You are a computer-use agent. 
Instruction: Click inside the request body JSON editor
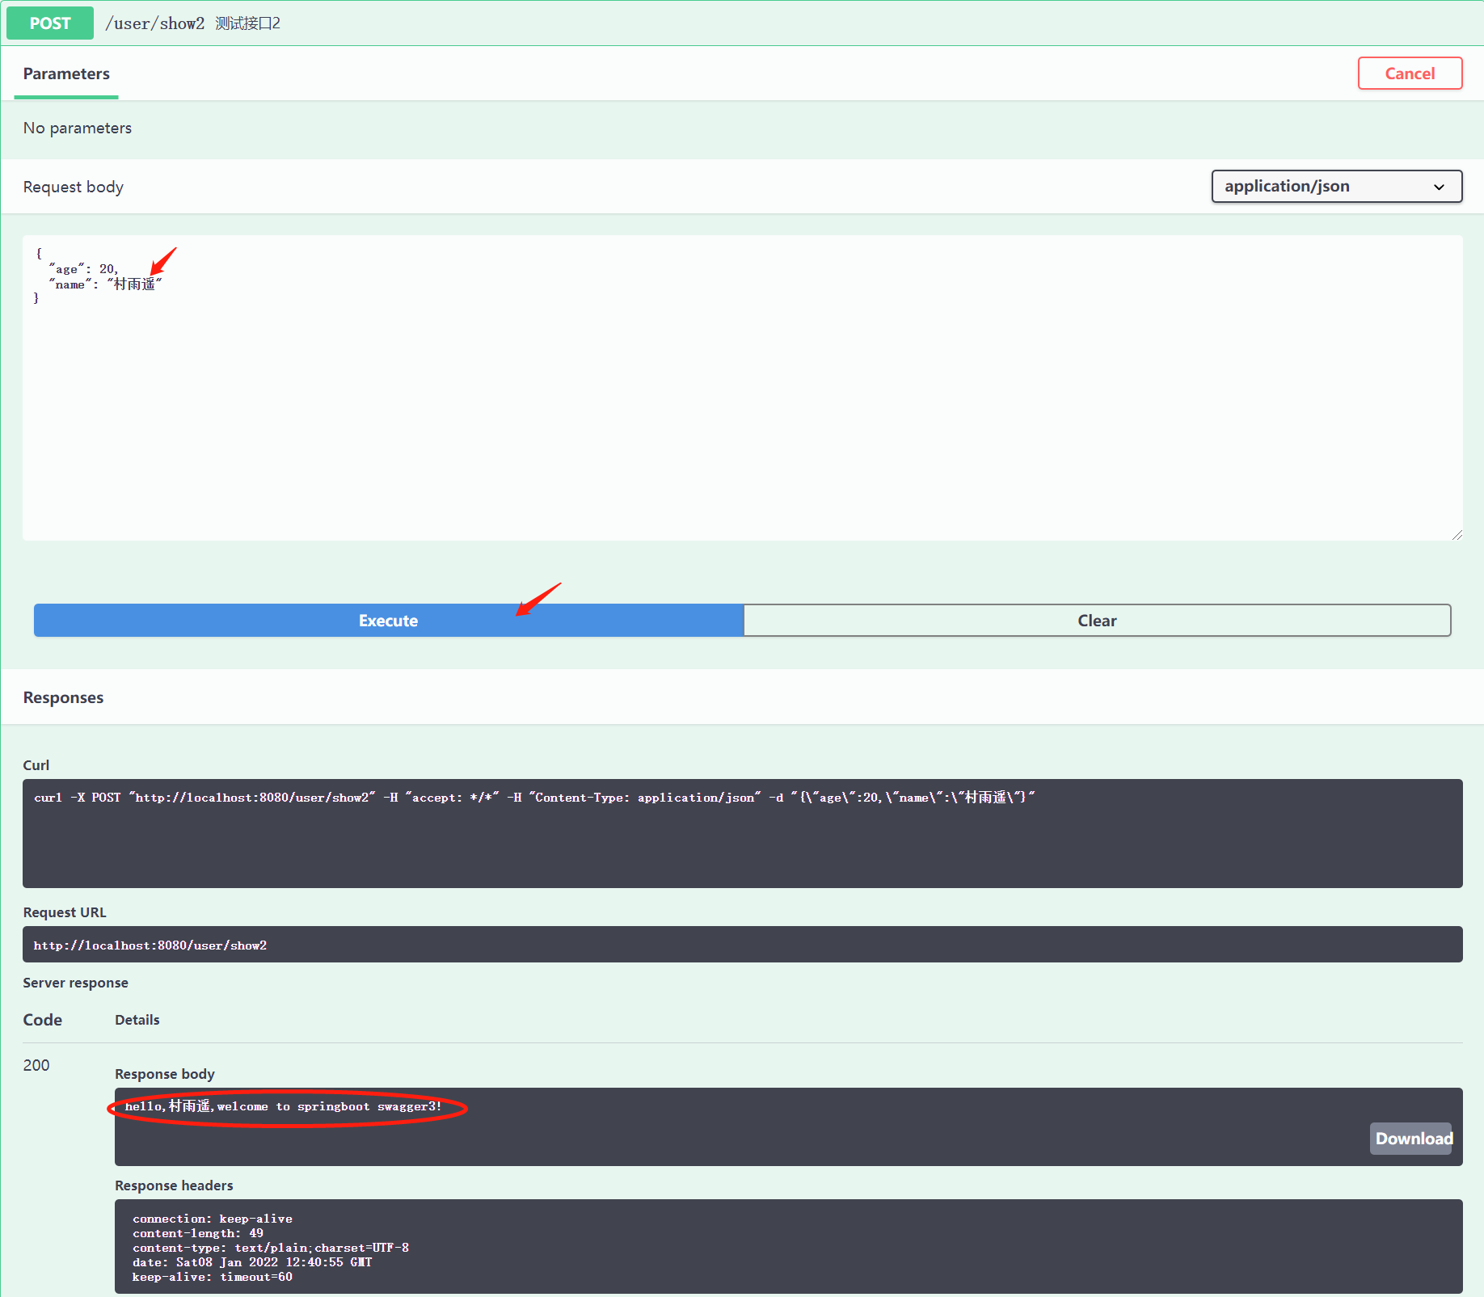point(742,388)
